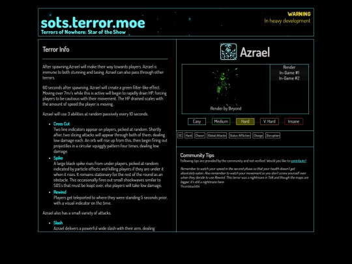Choose the Easy difficulty button
The image size is (352, 264).
tap(197, 121)
